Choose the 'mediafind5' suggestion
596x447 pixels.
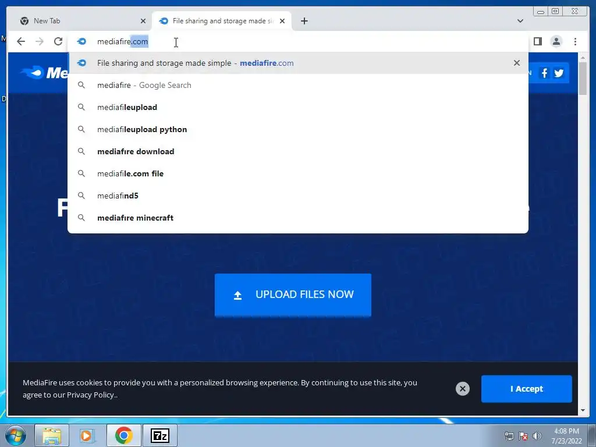(x=297, y=196)
